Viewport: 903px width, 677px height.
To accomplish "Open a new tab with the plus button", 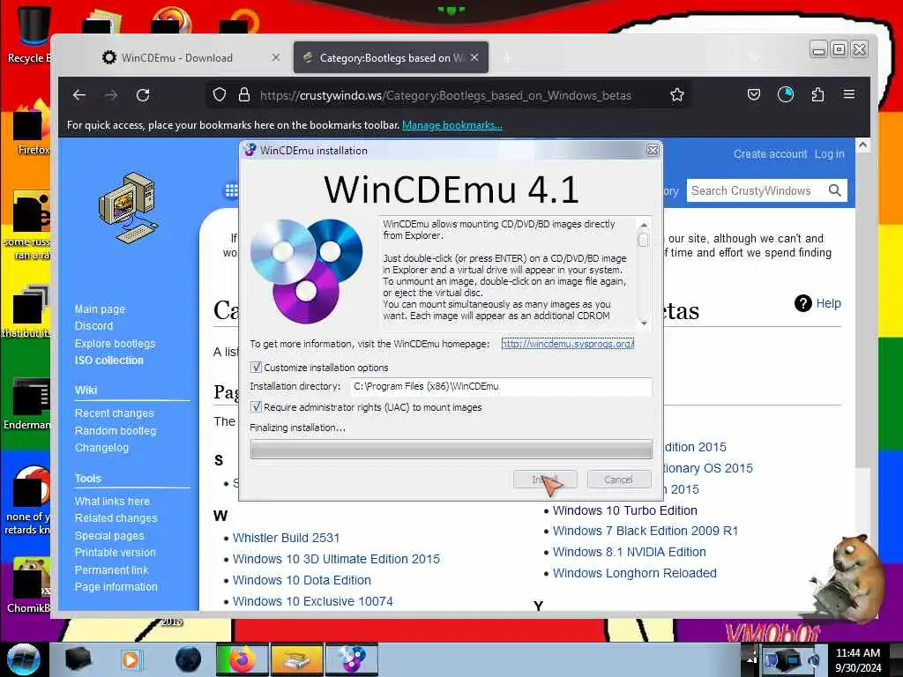I will 507,58.
